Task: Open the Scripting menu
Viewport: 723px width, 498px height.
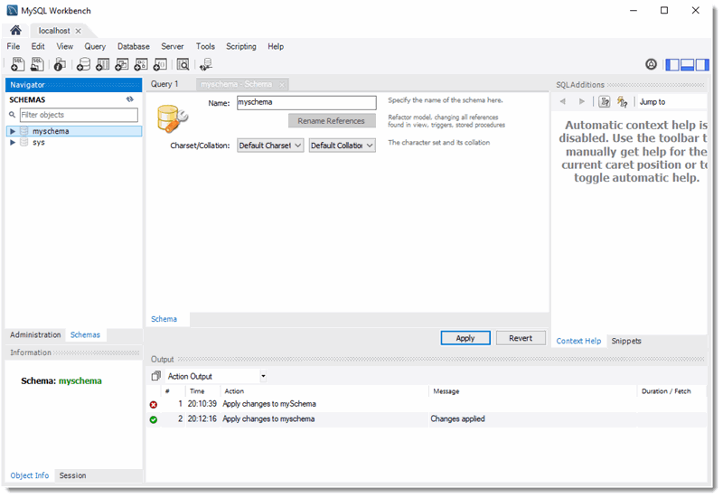Action: [x=241, y=46]
